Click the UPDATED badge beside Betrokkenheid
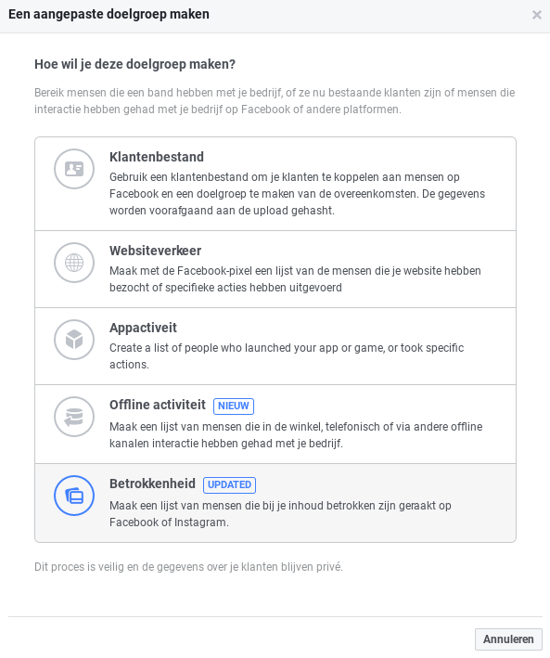 [229, 485]
